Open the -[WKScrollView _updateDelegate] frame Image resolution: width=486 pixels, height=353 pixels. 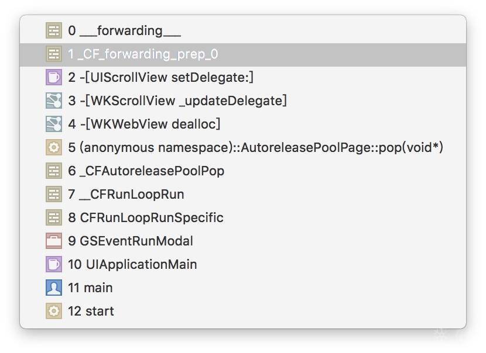tap(177, 101)
